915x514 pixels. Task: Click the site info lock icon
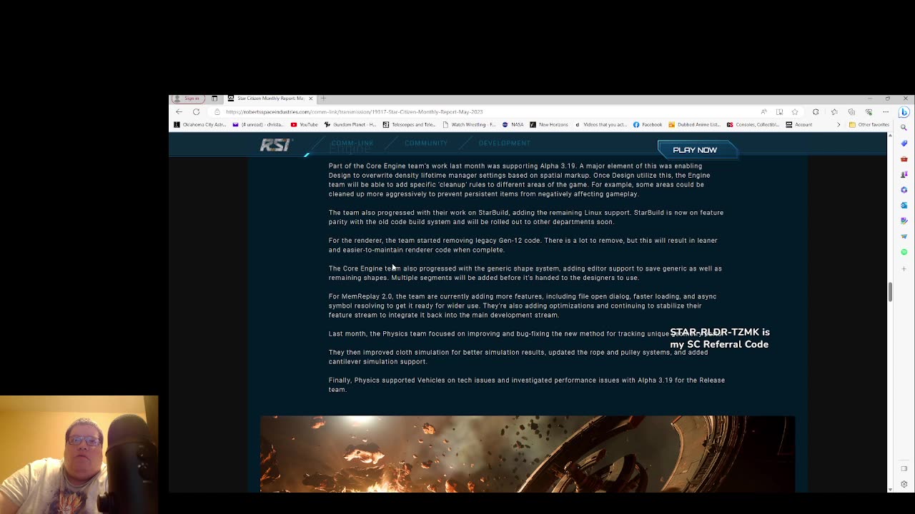coord(217,111)
